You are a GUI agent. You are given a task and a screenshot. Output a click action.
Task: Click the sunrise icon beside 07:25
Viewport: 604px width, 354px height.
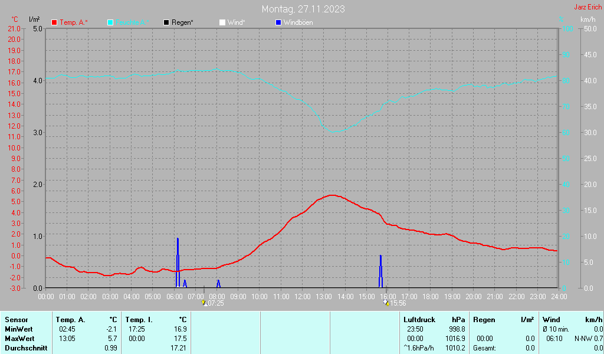point(204,303)
